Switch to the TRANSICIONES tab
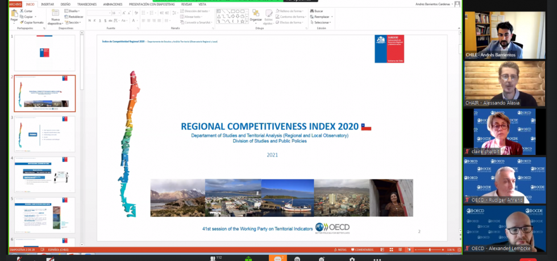This screenshot has width=557, height=261. [86, 5]
